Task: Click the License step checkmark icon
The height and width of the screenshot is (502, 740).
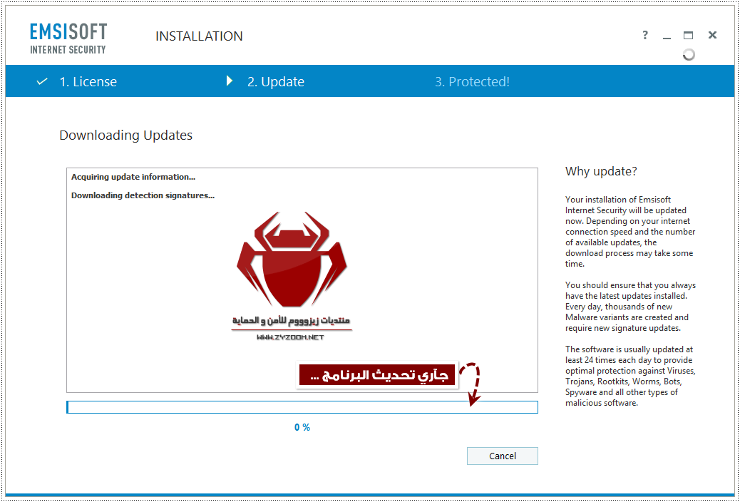Action: click(42, 82)
